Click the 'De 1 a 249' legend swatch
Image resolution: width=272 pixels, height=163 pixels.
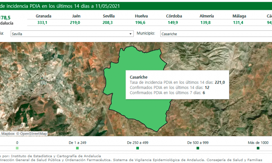coord(77,148)
